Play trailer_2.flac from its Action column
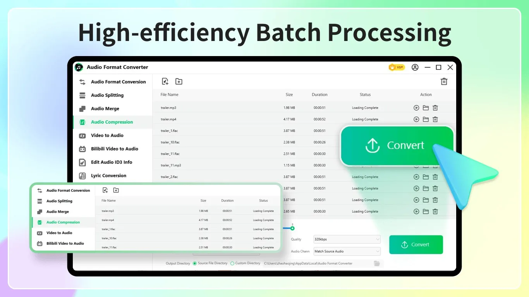Viewport: 529px width, 297px height. point(416,177)
